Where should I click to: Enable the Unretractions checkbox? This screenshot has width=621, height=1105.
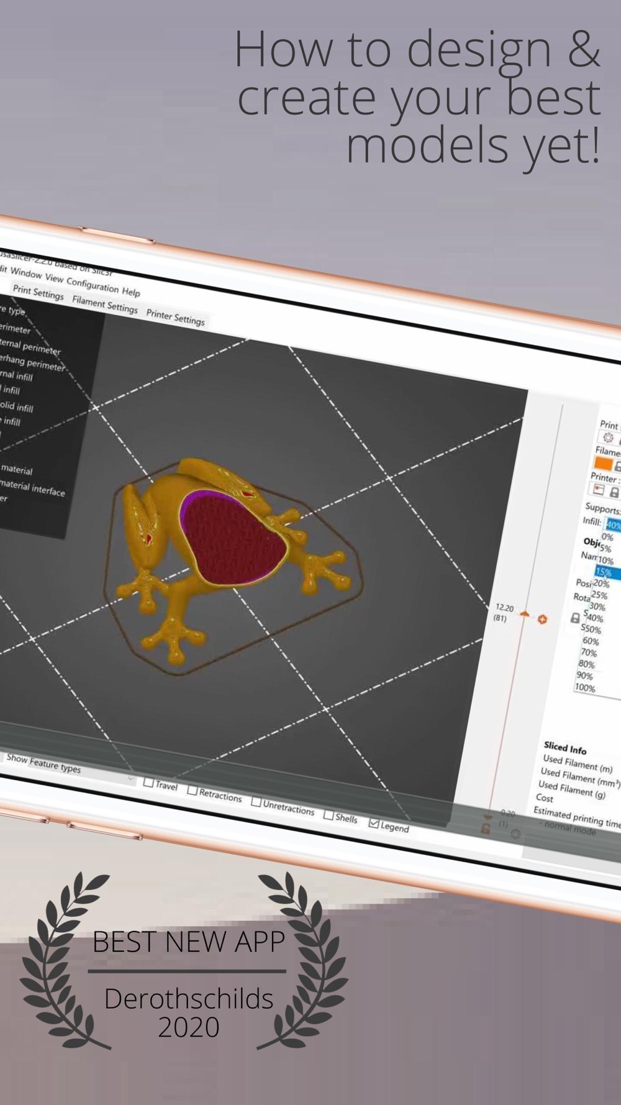255,802
